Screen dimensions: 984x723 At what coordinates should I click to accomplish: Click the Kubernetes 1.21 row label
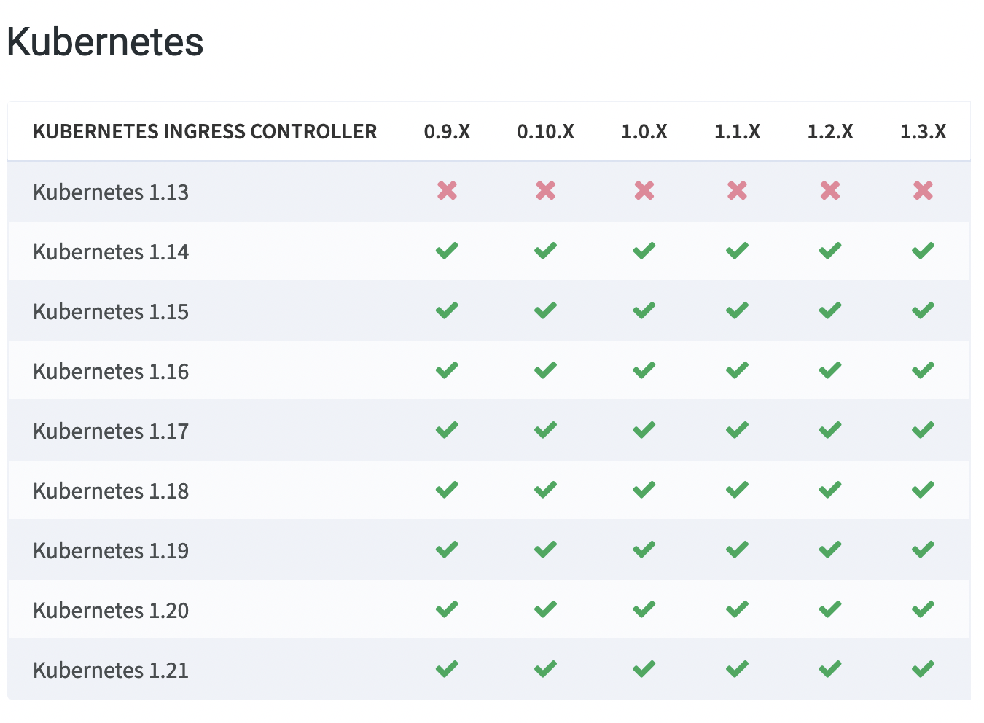pyautogui.click(x=111, y=671)
